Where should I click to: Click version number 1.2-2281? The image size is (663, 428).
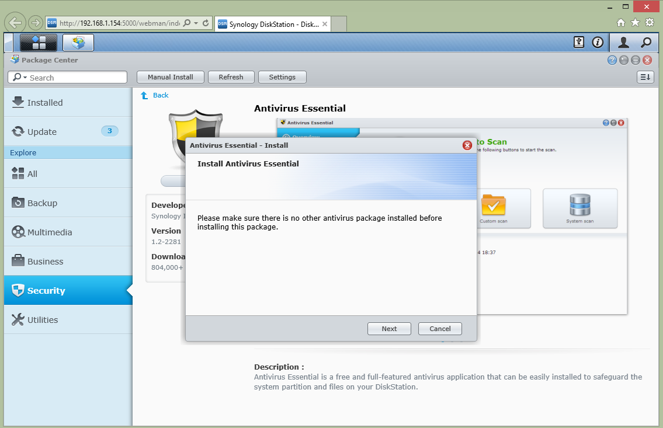point(166,242)
